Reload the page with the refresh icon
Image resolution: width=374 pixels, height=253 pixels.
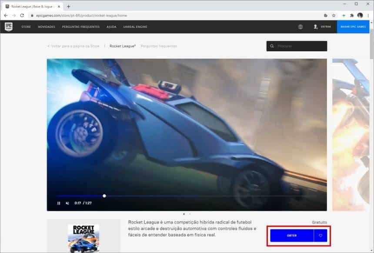(x=22, y=16)
